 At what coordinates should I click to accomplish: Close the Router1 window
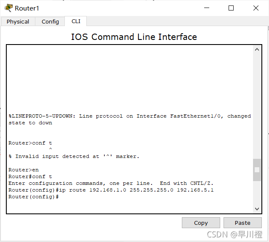(x=256, y=8)
